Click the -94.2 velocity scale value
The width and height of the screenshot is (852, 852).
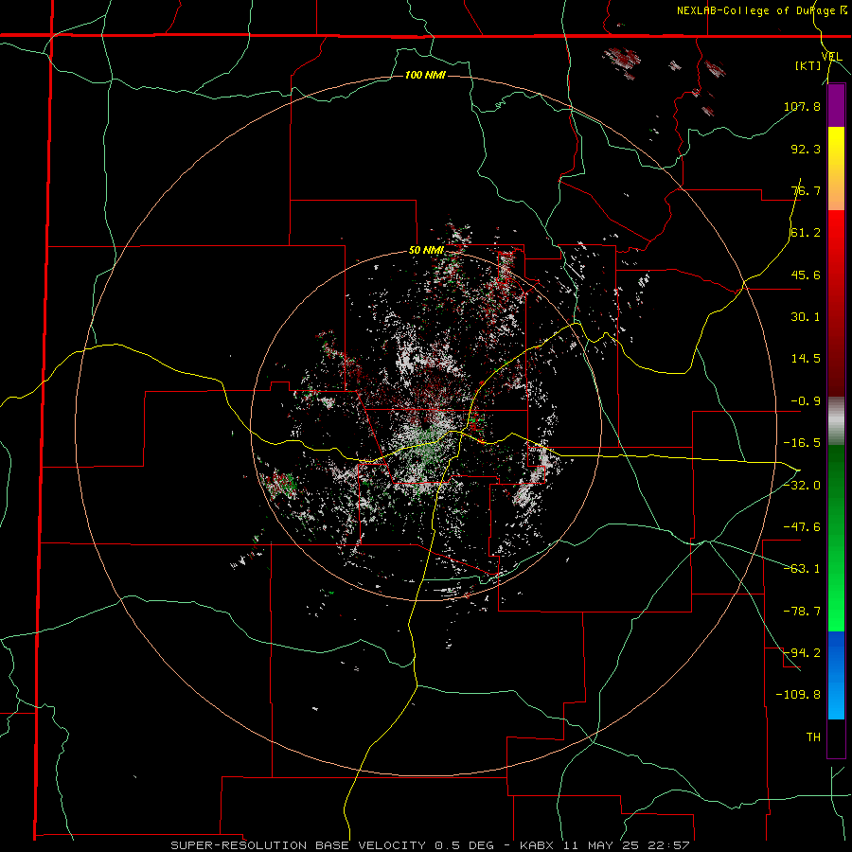[x=802, y=652]
